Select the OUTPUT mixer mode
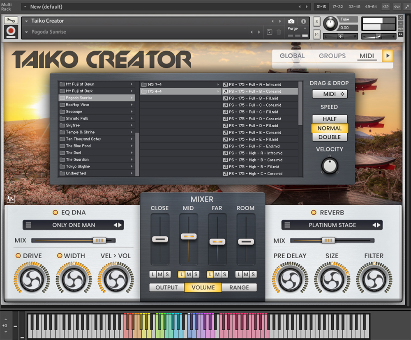This screenshot has width=411, height=340. (x=166, y=287)
